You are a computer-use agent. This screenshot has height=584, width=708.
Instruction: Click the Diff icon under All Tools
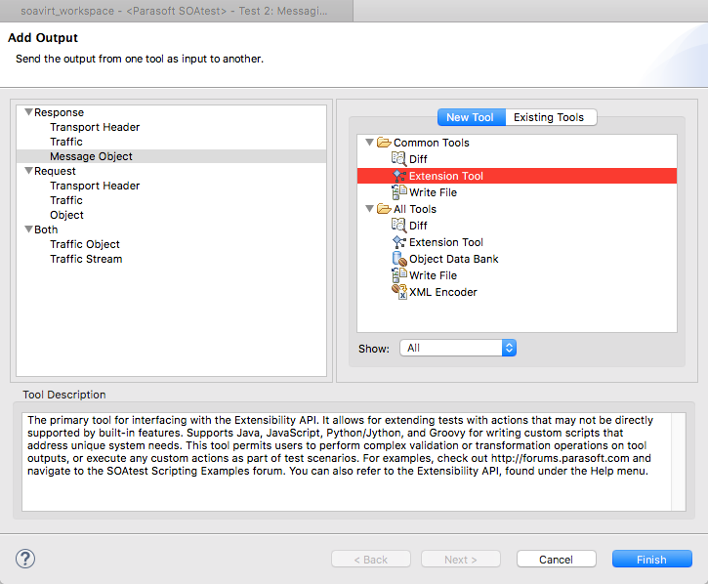398,226
